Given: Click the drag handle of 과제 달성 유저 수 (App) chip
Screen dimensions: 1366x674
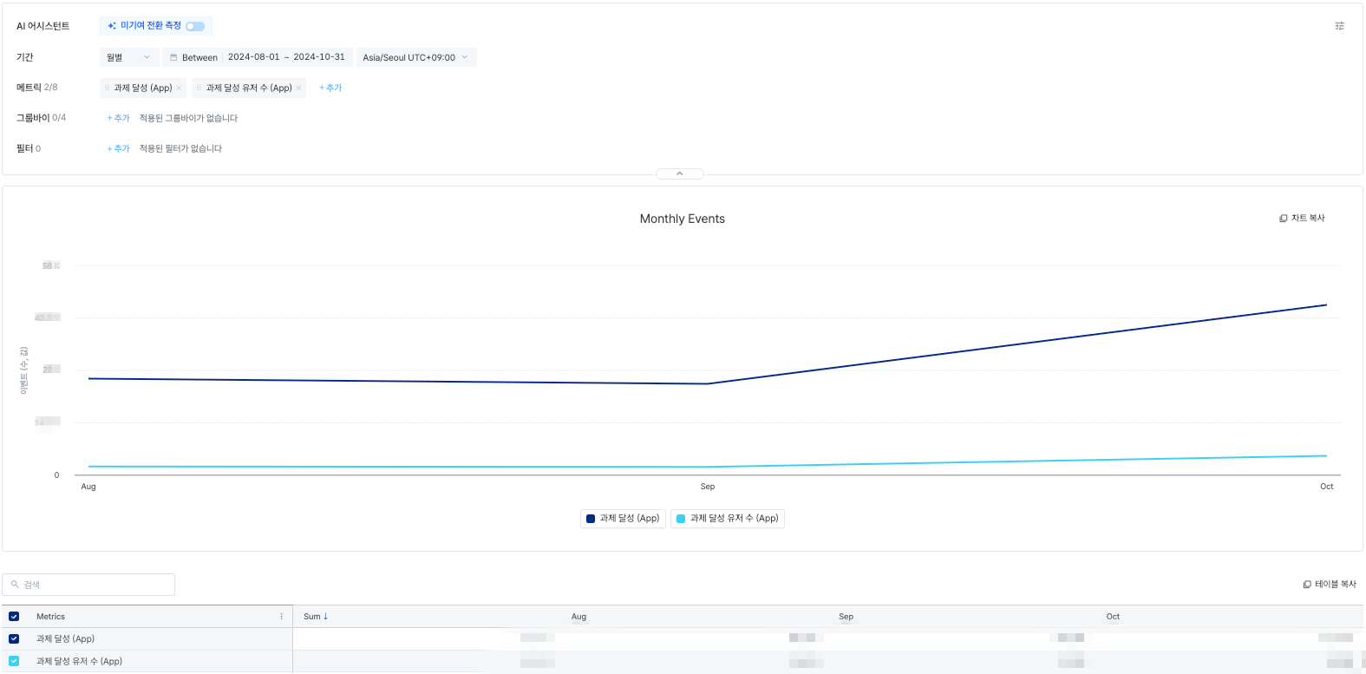Looking at the screenshot, I should [199, 88].
